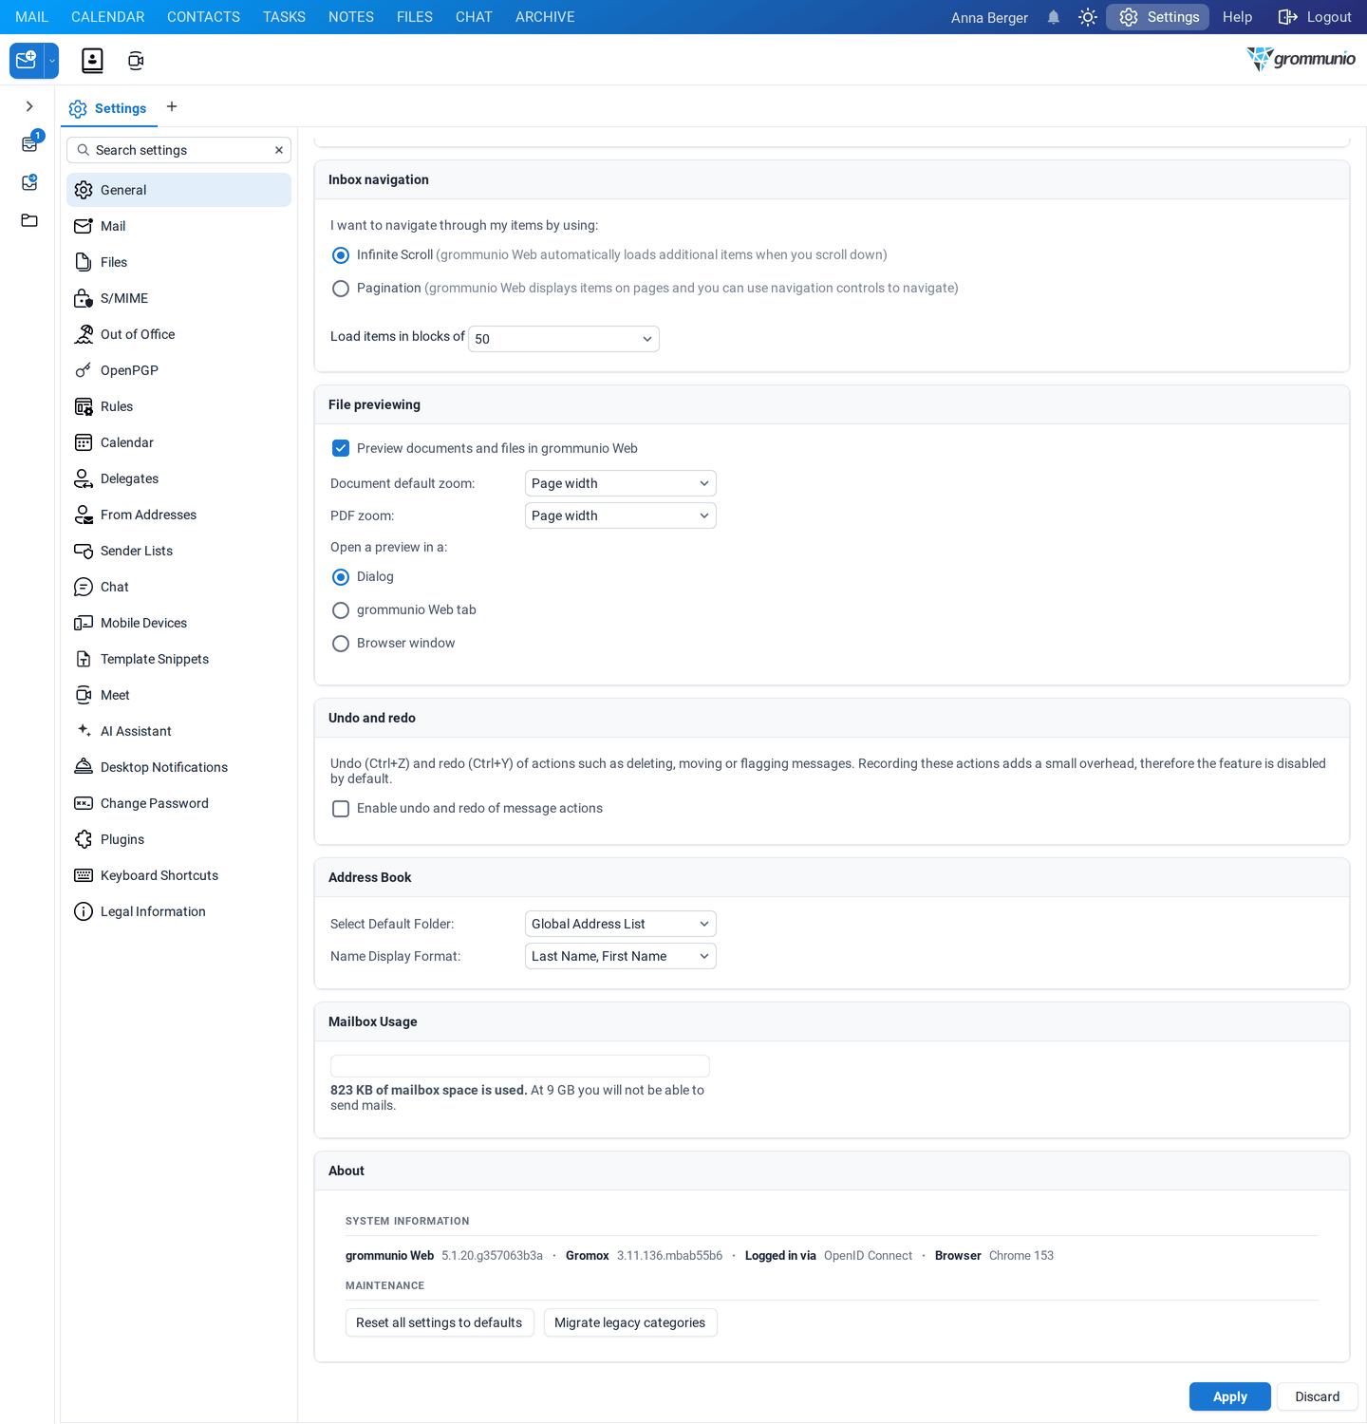The width and height of the screenshot is (1367, 1424).
Task: Open Keyboard Shortcuts settings category
Action: (x=178, y=875)
